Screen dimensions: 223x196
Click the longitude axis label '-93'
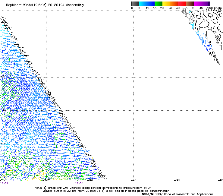177,180
